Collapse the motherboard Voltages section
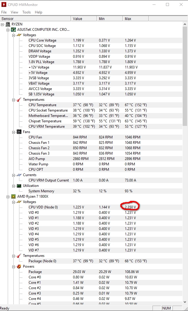This screenshot has width=188, height=311. 14,35
